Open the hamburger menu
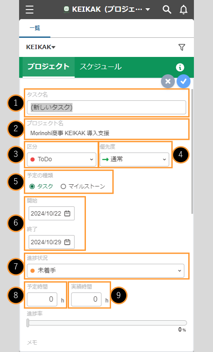This screenshot has height=352, width=213. click(x=29, y=10)
